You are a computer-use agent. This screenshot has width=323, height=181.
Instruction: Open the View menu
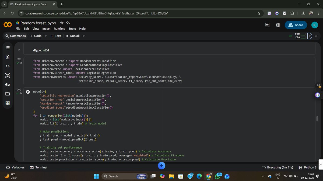[x=36, y=29]
